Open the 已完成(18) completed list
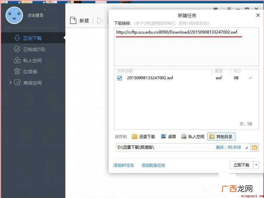 [x=30, y=49]
